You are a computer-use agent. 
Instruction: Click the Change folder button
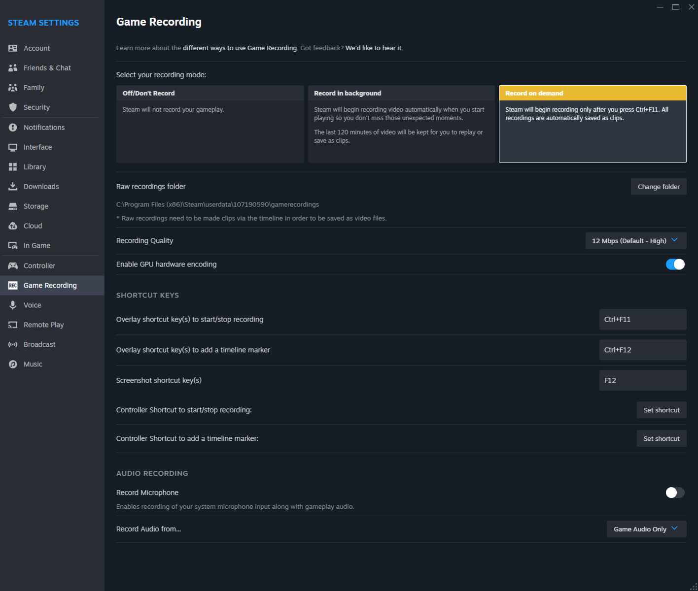click(659, 186)
